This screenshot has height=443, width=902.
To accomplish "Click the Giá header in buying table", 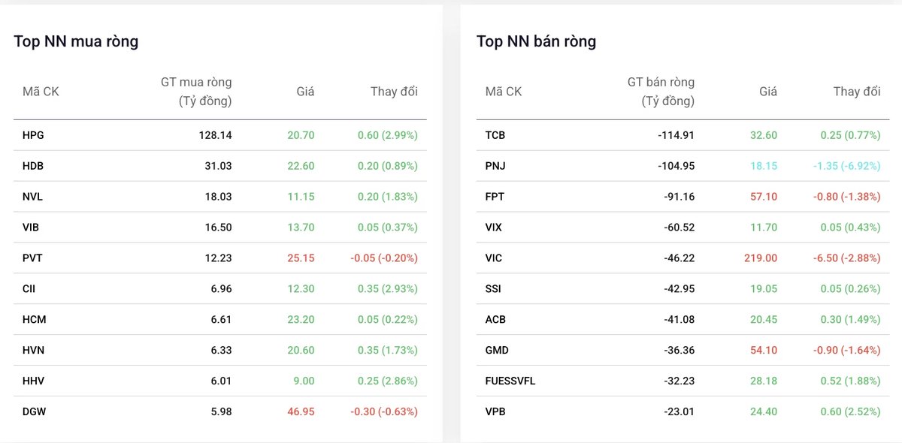I will click(x=305, y=92).
